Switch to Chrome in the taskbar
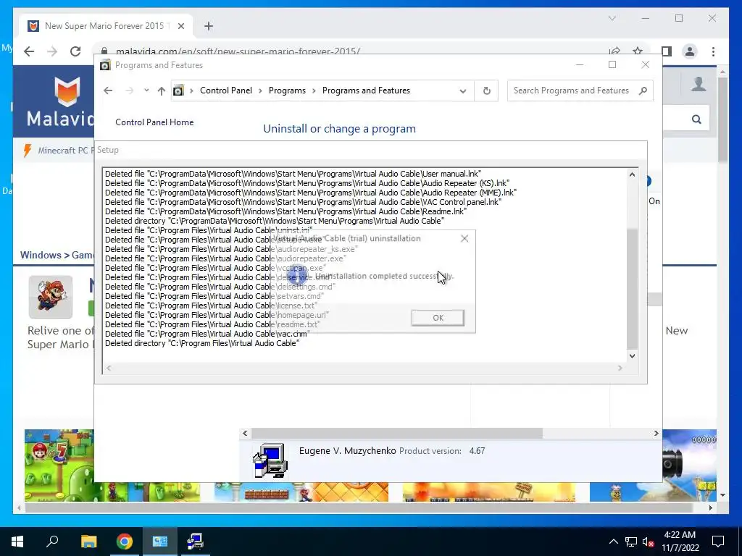The height and width of the screenshot is (556, 742). click(x=125, y=542)
